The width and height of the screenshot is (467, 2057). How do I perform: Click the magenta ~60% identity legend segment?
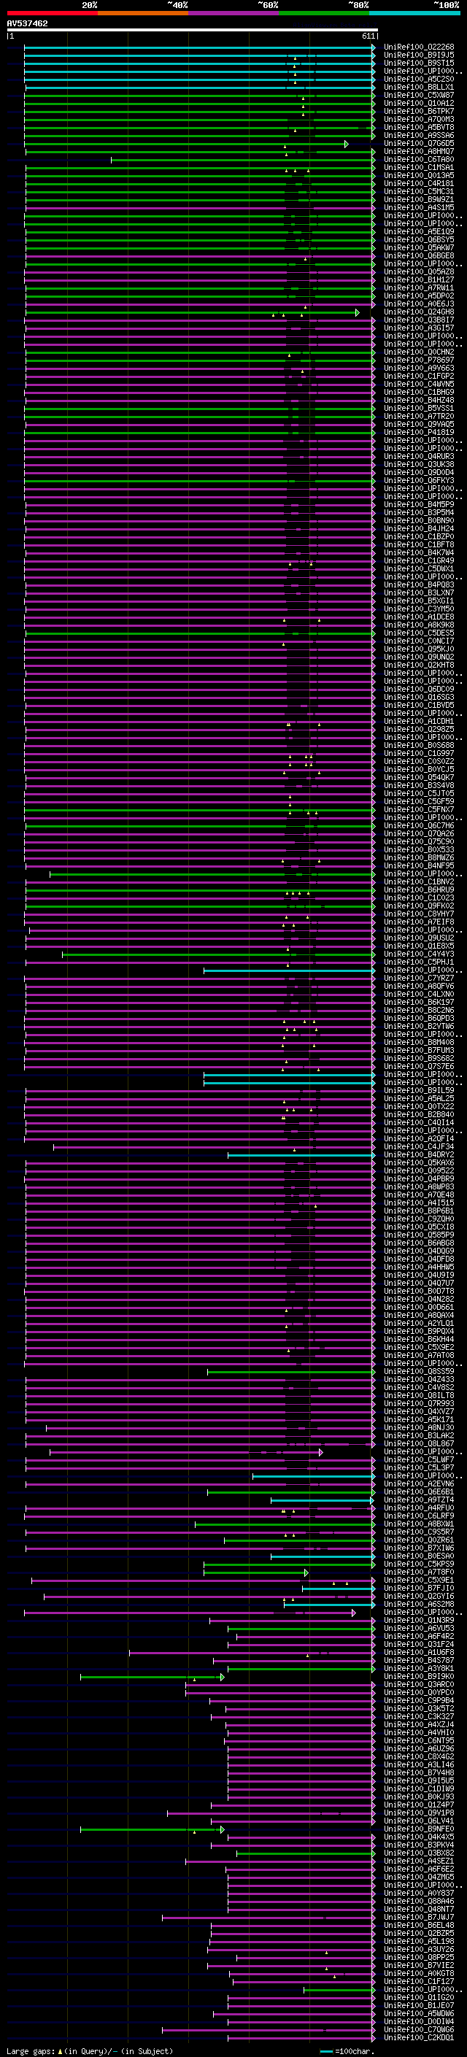(x=233, y=13)
